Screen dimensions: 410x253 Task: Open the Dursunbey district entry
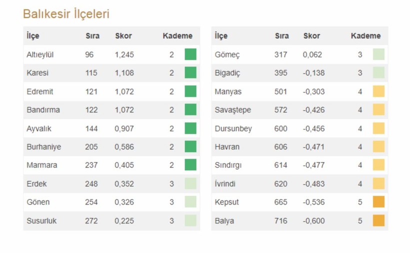click(x=233, y=128)
